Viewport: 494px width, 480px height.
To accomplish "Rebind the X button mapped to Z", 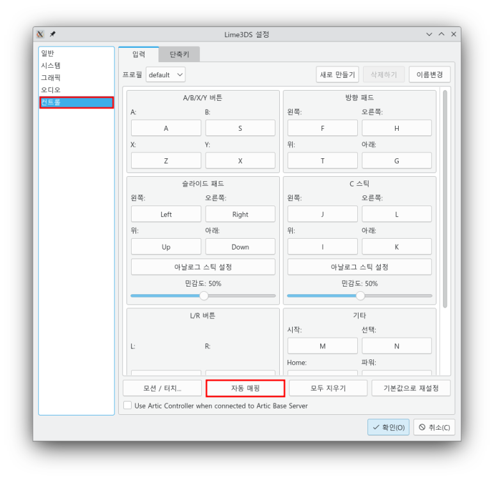I will click(166, 160).
